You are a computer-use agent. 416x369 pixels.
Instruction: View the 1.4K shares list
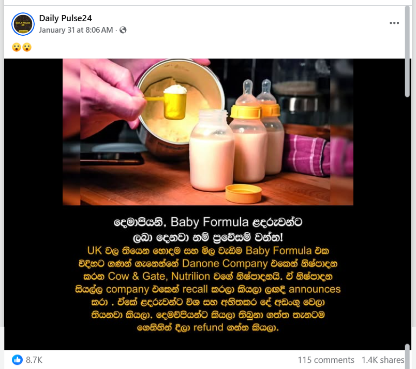[382, 360]
